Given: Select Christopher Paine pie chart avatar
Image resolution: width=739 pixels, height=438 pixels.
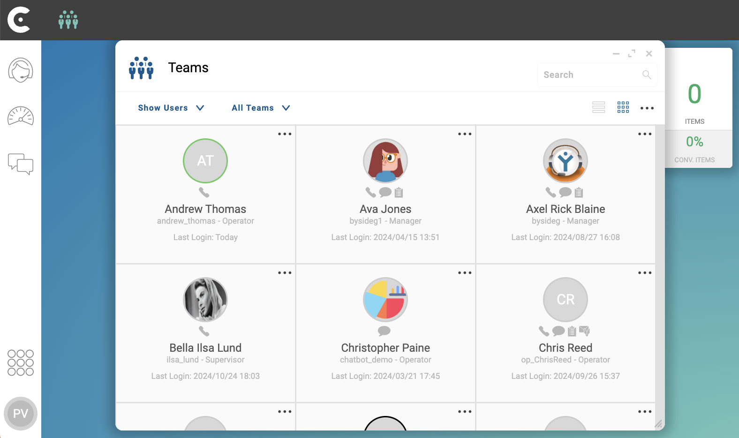Looking at the screenshot, I should [385, 300].
